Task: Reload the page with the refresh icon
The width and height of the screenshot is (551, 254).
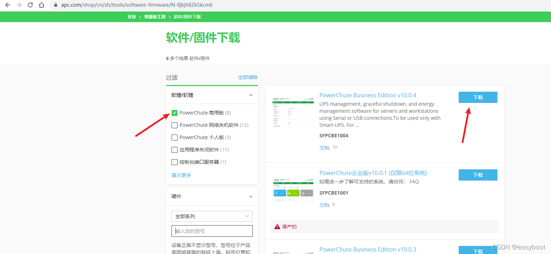Action: click(x=30, y=5)
